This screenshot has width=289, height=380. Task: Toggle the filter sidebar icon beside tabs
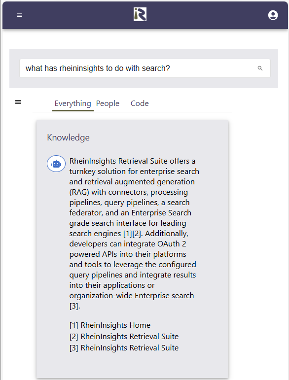tap(18, 102)
